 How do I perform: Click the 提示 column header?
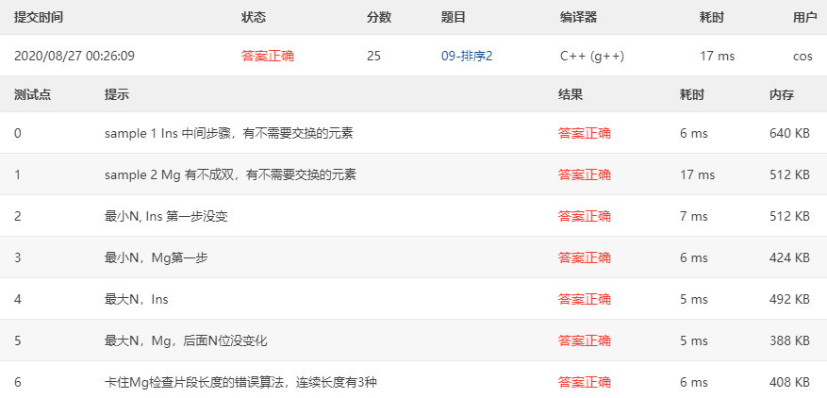pyautogui.click(x=117, y=95)
